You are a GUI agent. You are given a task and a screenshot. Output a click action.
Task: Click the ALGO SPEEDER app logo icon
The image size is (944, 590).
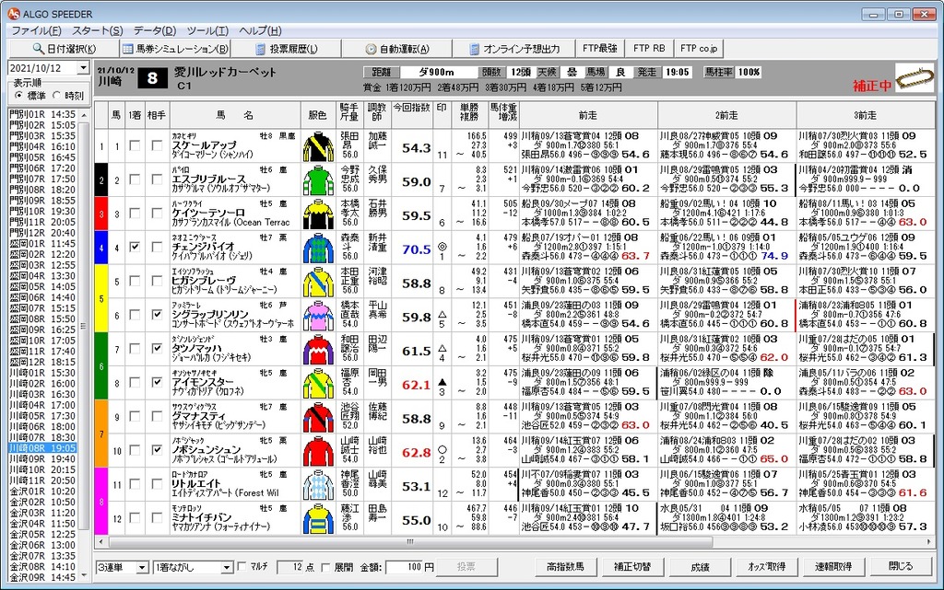13,13
